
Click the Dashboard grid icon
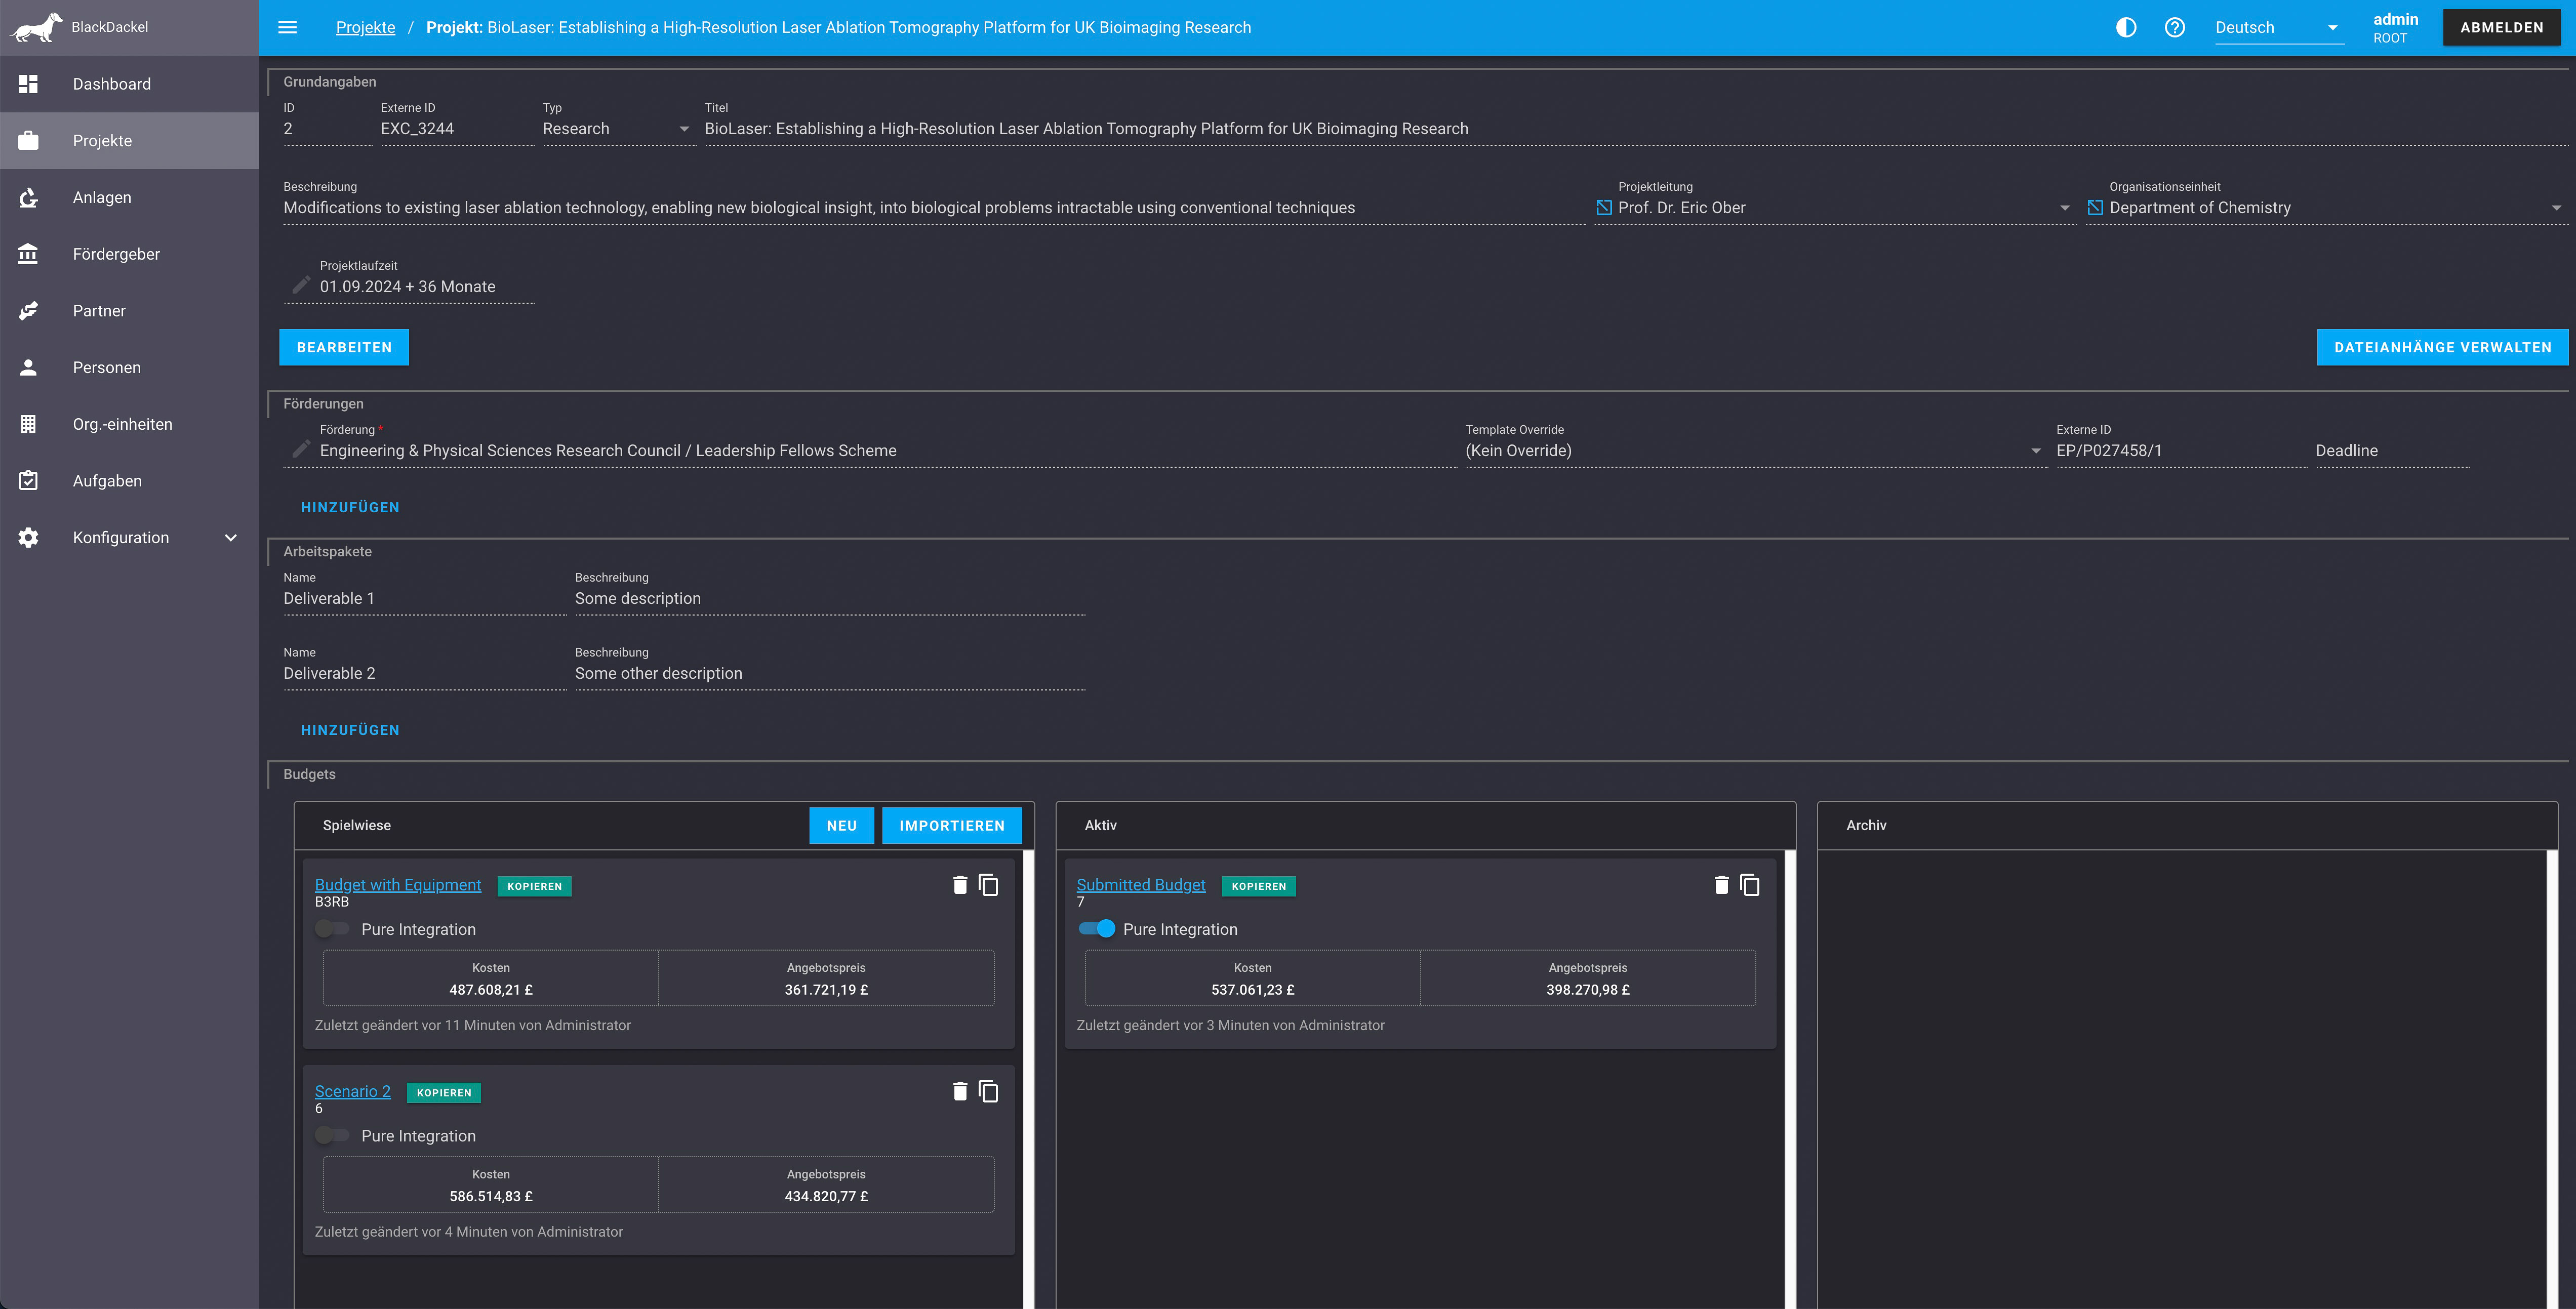coord(28,84)
